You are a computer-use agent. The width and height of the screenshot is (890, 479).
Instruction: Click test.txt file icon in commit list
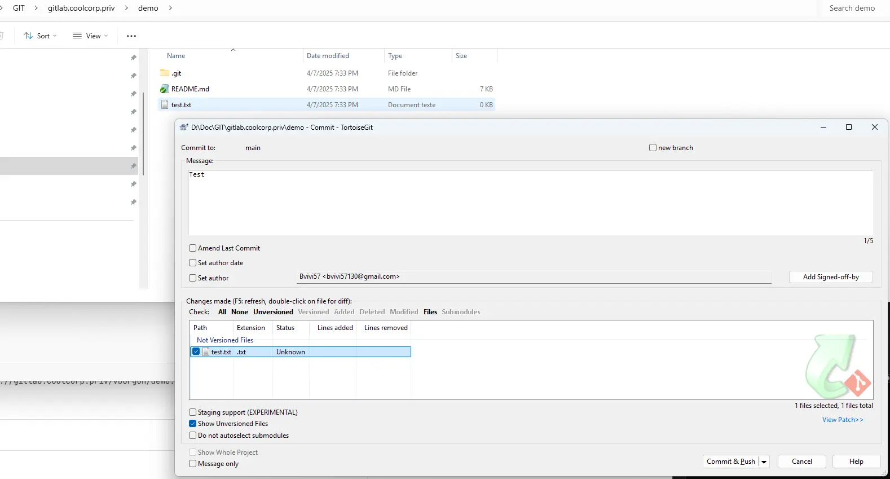(206, 352)
